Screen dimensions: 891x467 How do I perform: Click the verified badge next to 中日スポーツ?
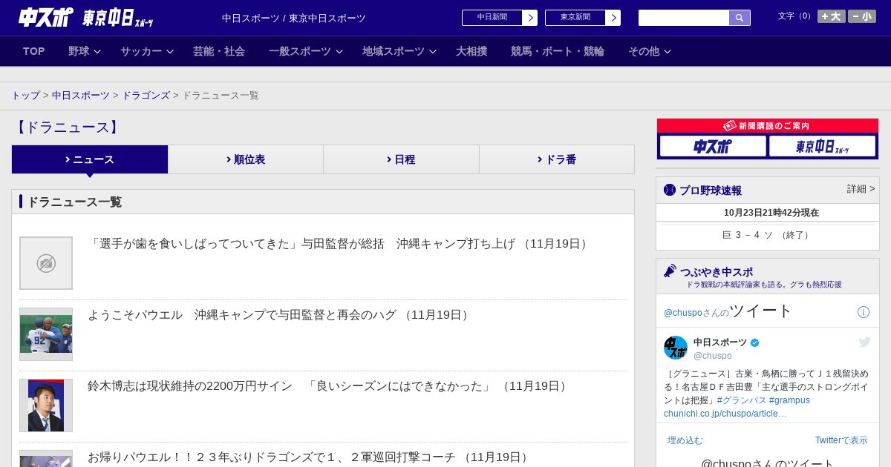click(x=755, y=342)
